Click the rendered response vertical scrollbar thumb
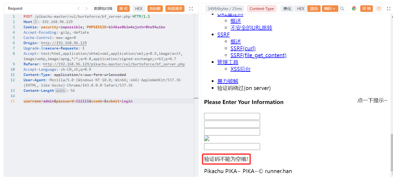This screenshot has width=393, height=177. pos(392,153)
